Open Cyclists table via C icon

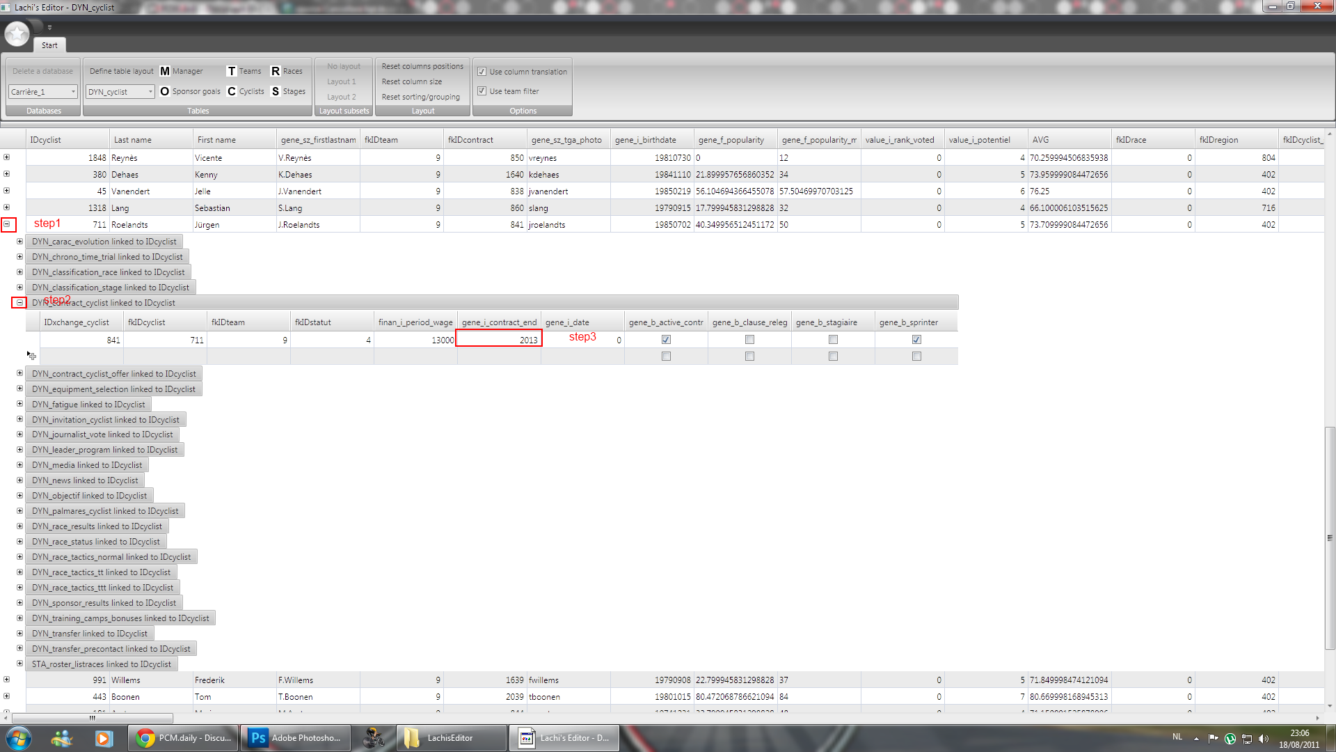click(232, 91)
